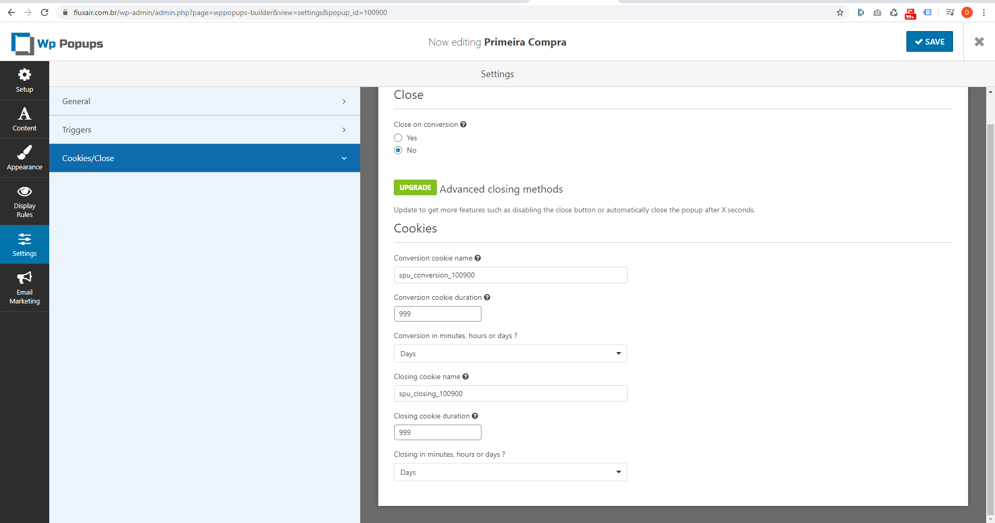Open the Content panel in the sidebar
Screen dimensions: 995x523
24,119
